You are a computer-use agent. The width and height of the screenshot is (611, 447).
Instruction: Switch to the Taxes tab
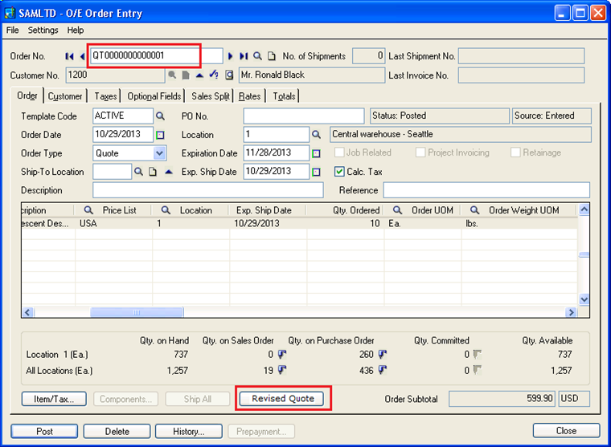click(105, 96)
